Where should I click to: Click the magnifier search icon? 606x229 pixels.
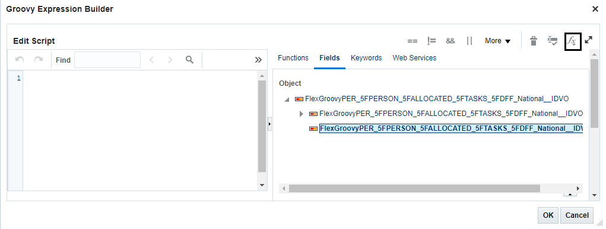click(189, 60)
